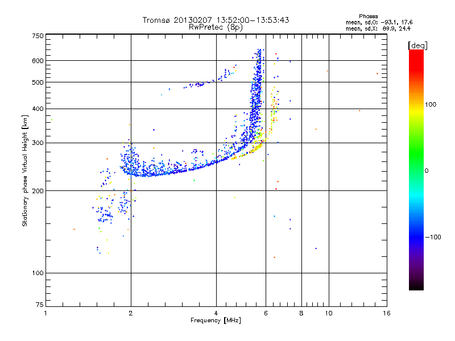Click the '100' height axis tick label

(38, 273)
